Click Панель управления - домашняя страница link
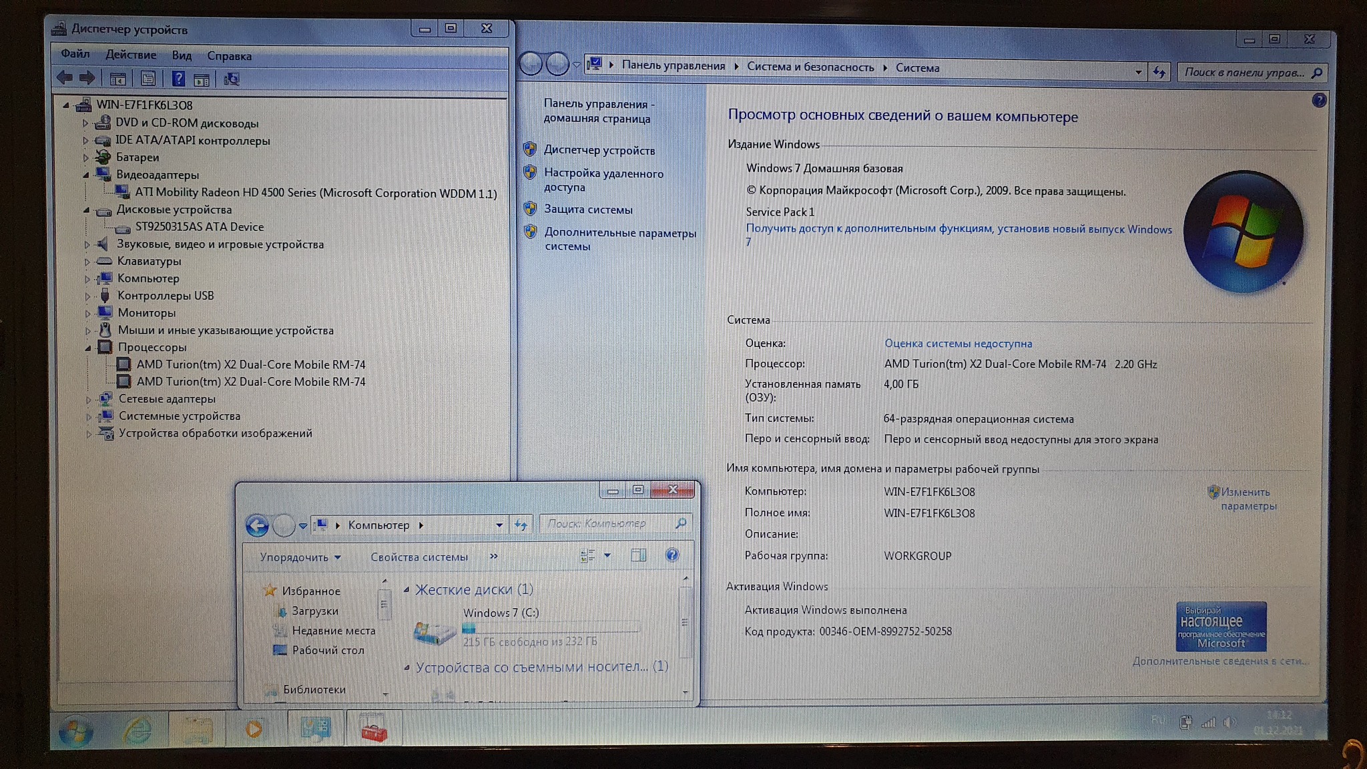Screen dimensions: 1367x769 pos(598,111)
